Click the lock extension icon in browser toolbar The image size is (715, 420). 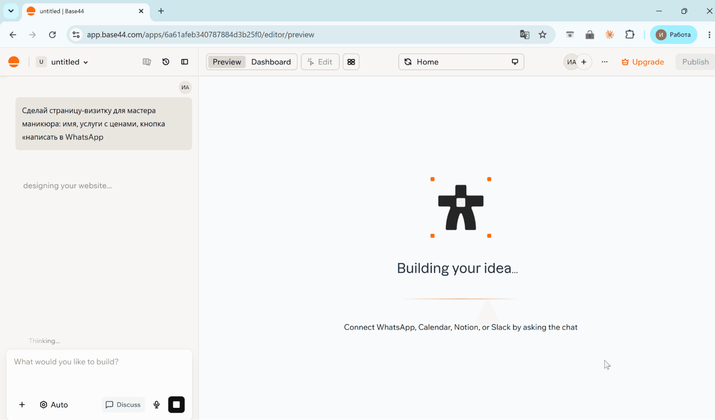pyautogui.click(x=589, y=35)
